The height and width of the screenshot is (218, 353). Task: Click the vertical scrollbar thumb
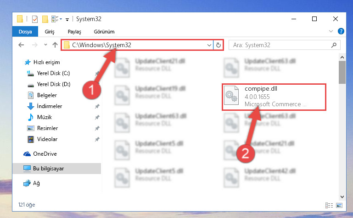(342, 72)
